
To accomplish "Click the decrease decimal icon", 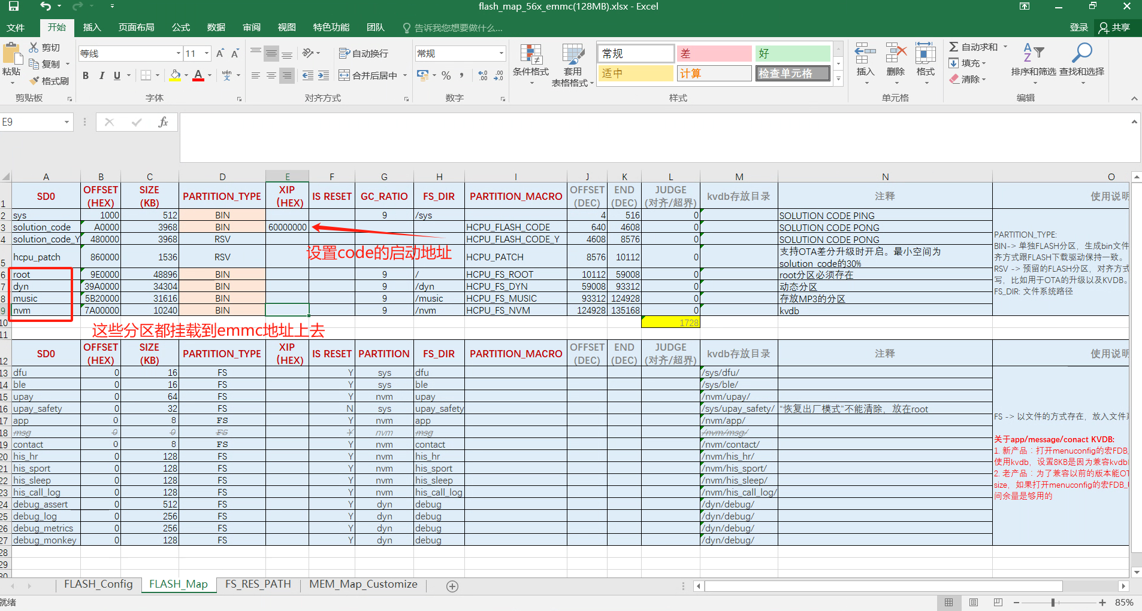I will coord(499,75).
